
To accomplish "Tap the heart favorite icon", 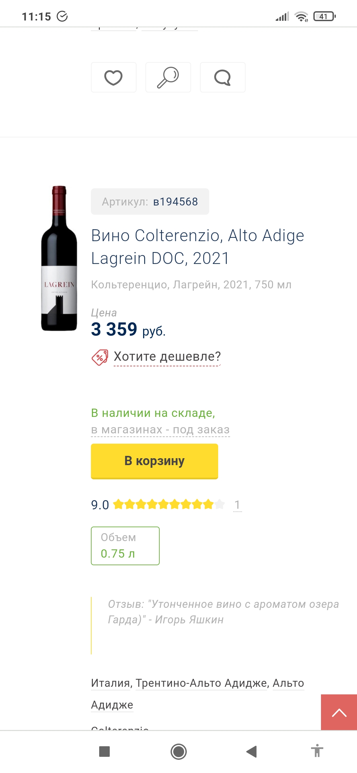I will point(113,78).
